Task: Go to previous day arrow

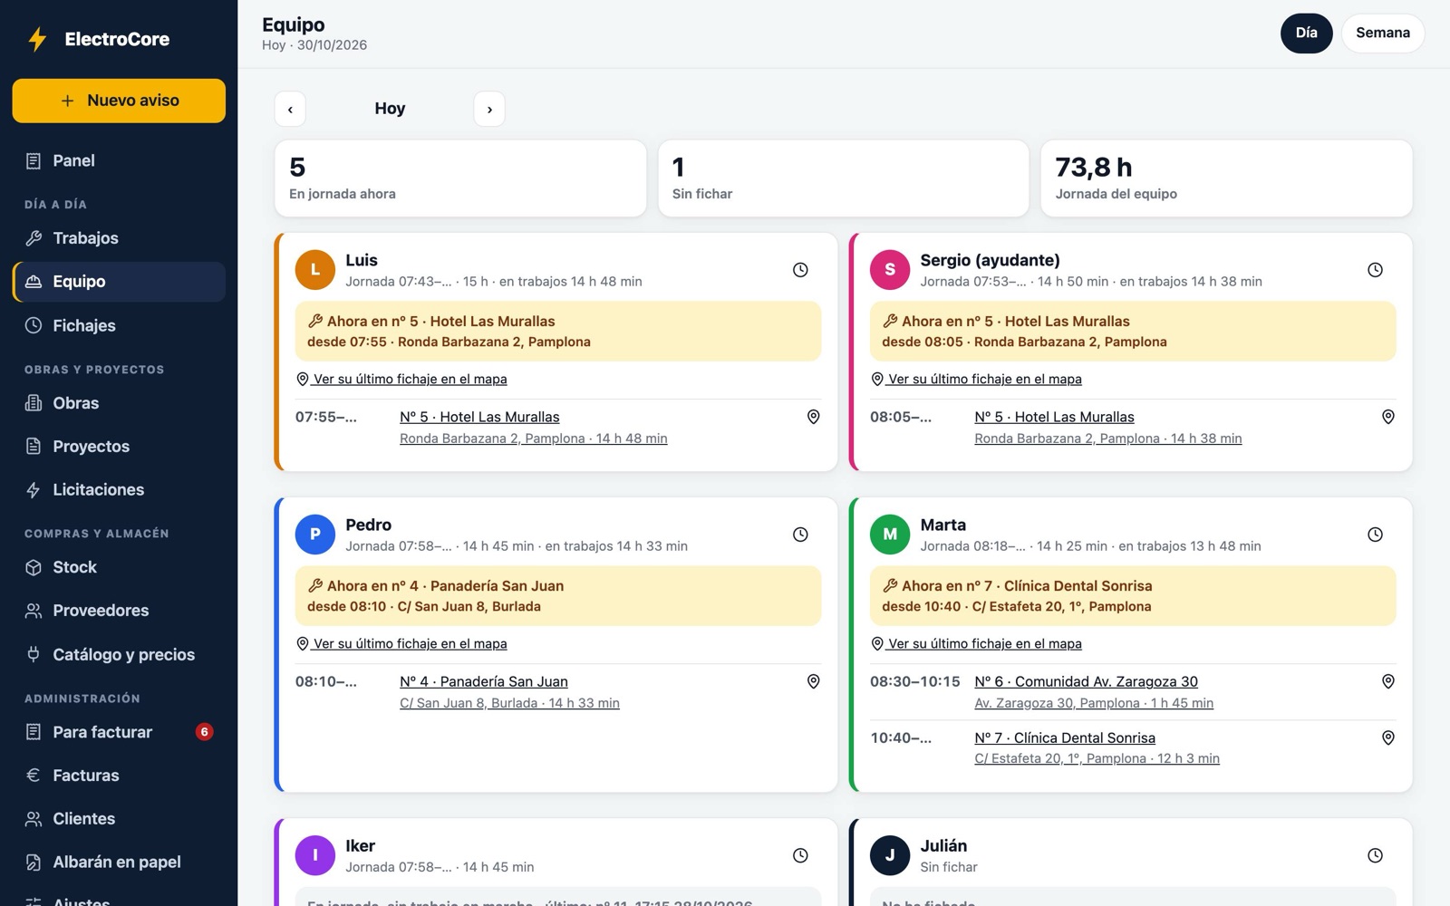Action: click(x=290, y=109)
